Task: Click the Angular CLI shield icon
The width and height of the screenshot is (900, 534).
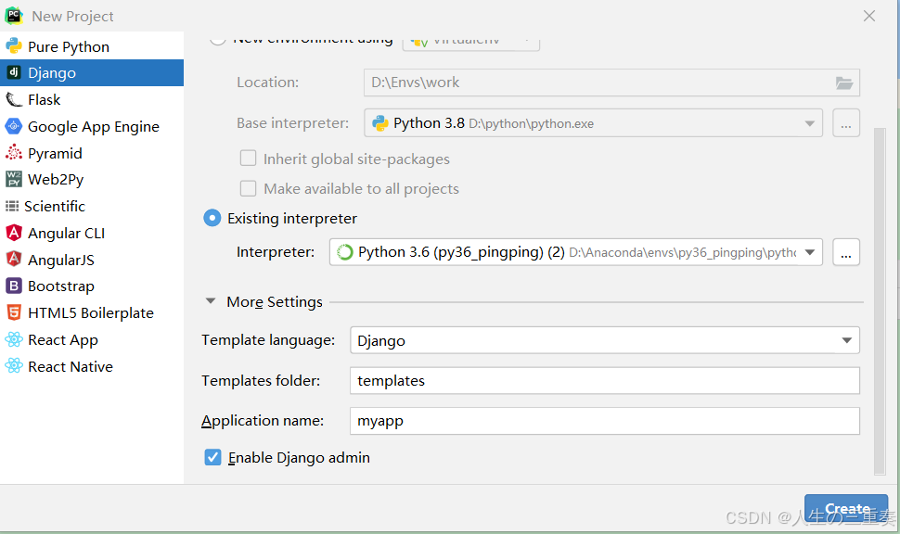Action: coord(14,233)
